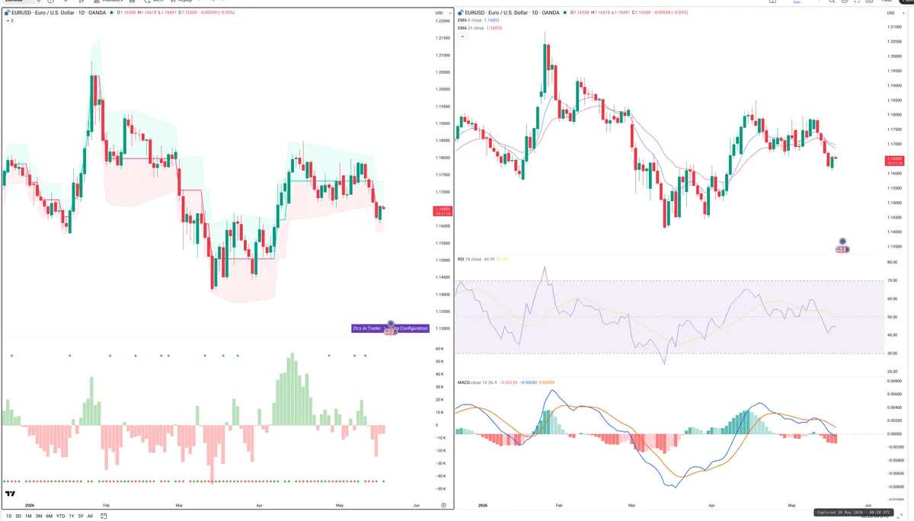Select the 1Y time range
Image resolution: width=914 pixels, height=521 pixels.
(72, 516)
